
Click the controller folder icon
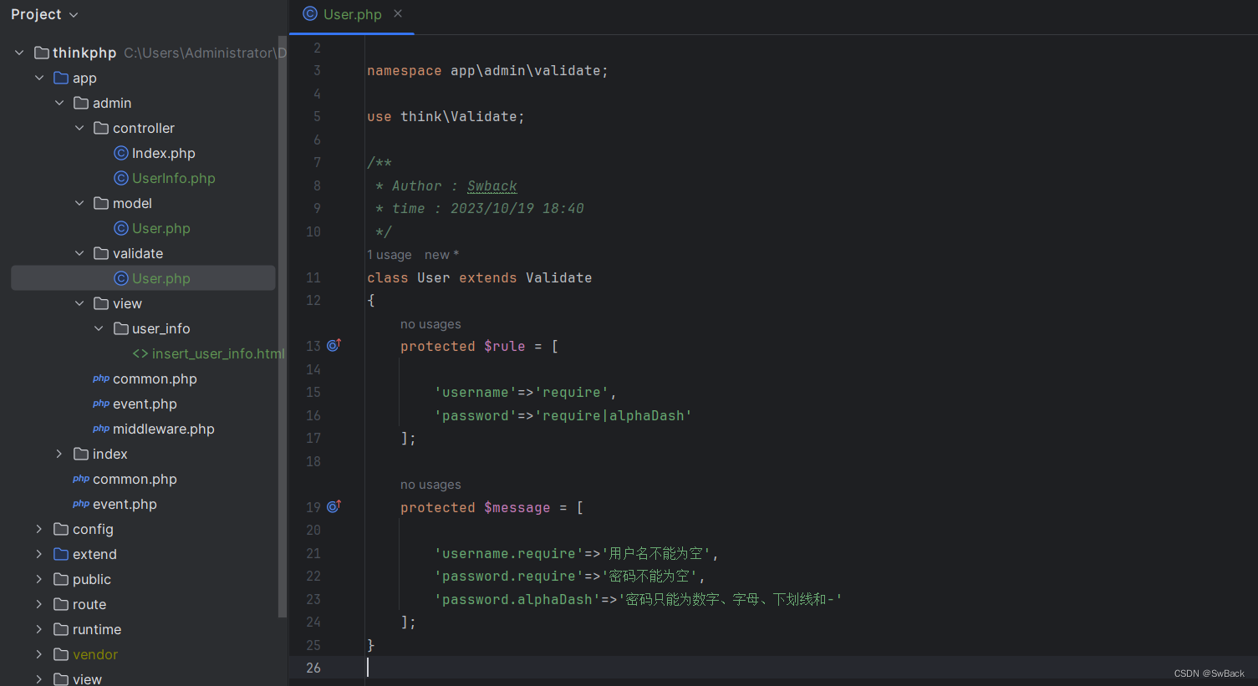(101, 128)
